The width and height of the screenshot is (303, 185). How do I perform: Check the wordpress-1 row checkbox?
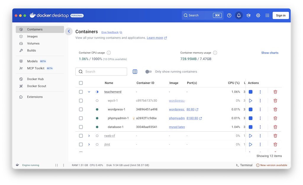(81, 109)
